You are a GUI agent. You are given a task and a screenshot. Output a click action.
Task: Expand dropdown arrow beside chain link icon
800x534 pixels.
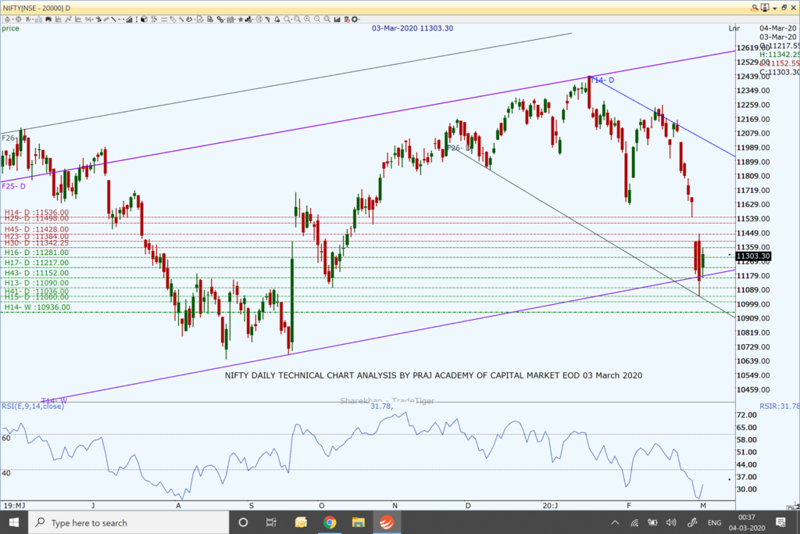pos(224,20)
